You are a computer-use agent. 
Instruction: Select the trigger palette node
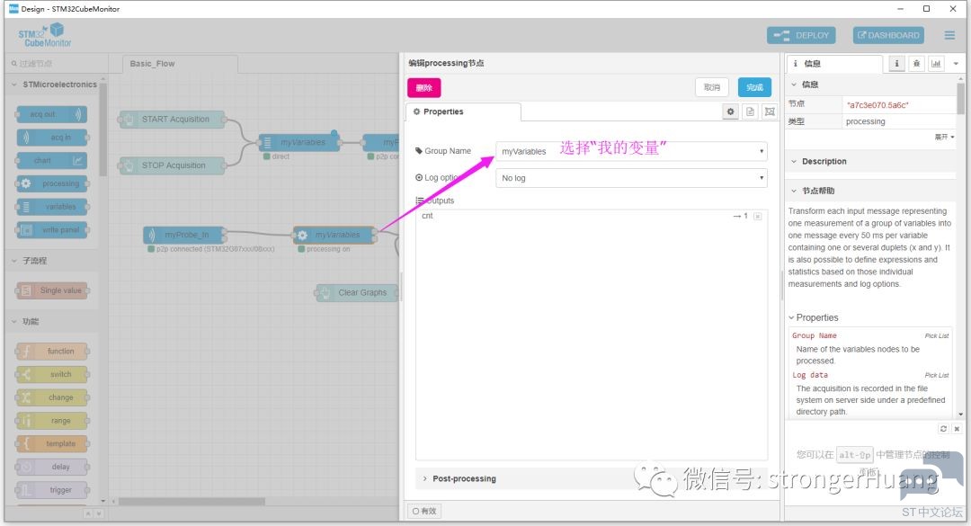pos(53,490)
